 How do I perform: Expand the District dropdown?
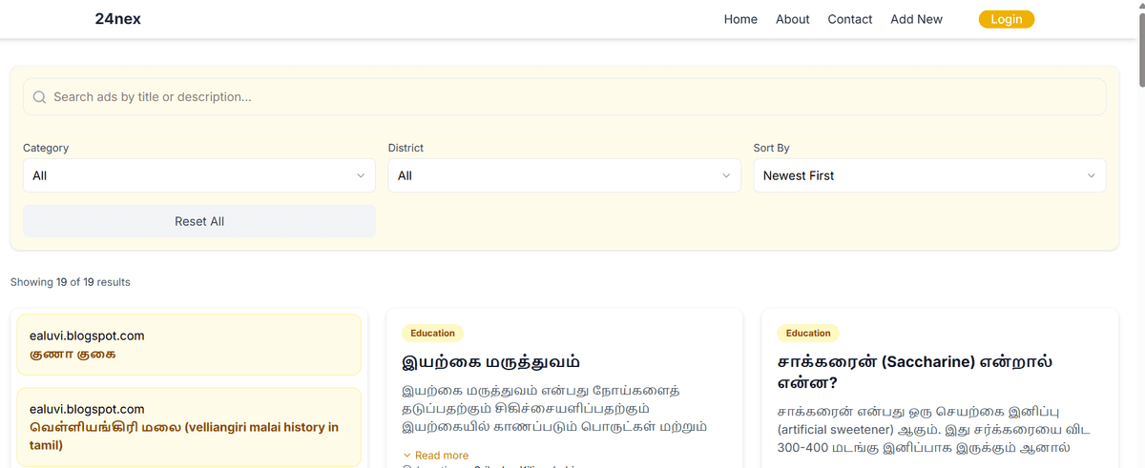[x=564, y=175]
